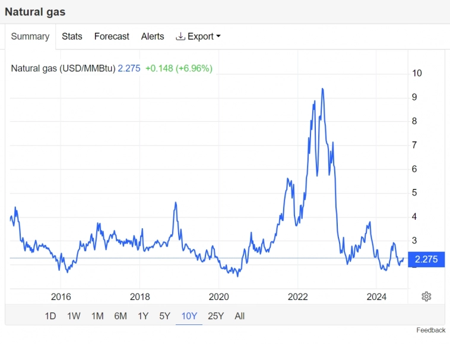Image resolution: width=450 pixels, height=344 pixels.
Task: Click the 9 y-axis label
Action: click(x=414, y=97)
